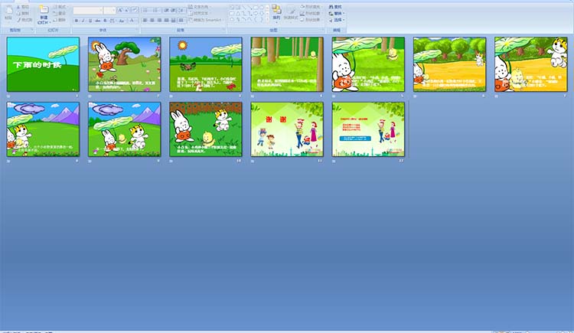Open the slide Layout option
Viewport: 574px width, 333px height.
(60, 7)
